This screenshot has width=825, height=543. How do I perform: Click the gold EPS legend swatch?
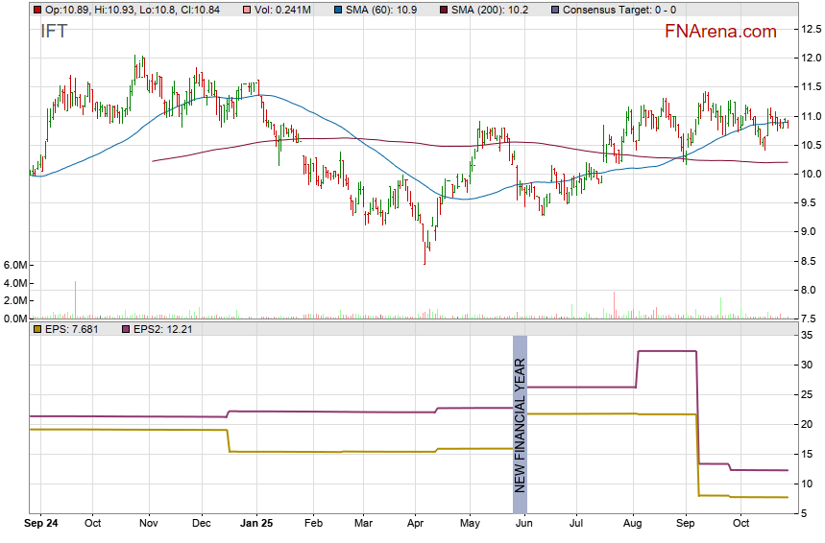36,329
